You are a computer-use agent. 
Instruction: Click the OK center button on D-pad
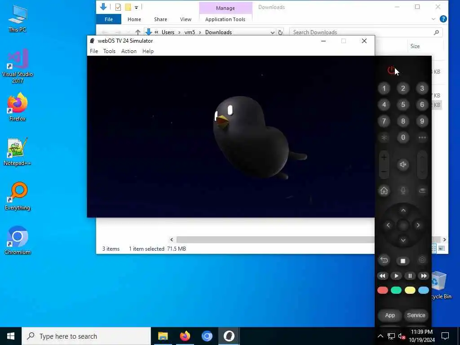[x=403, y=226]
